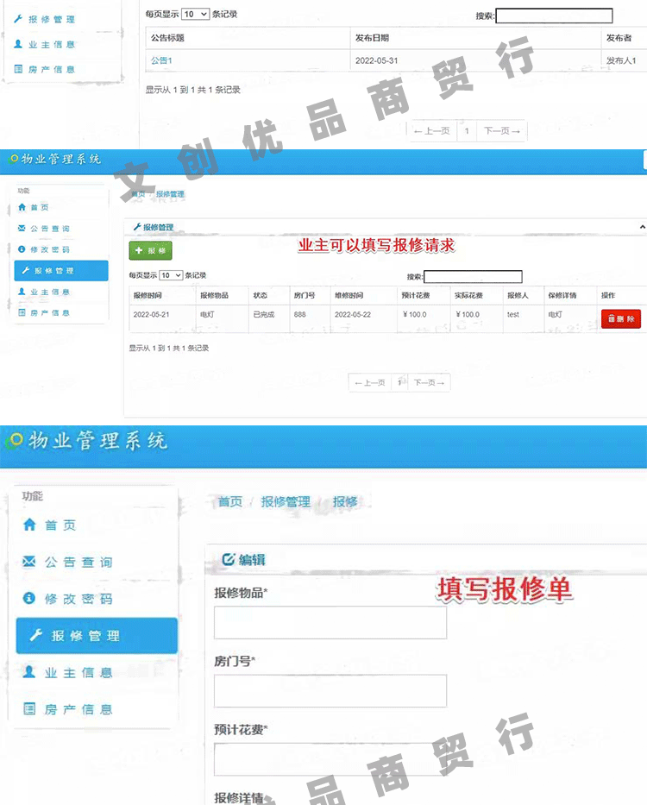Click the red 删除 button in the 电灯 row

coord(621,319)
